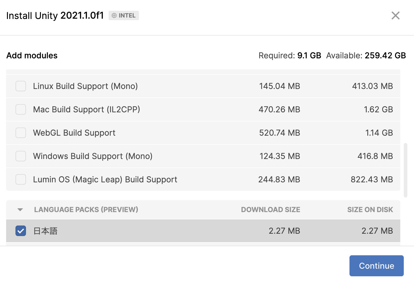
Task: Click the Size on Disk column header
Action: (x=370, y=210)
